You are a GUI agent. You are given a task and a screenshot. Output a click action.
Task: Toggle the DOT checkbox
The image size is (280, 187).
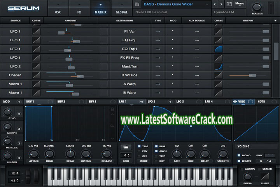(x=156, y=161)
